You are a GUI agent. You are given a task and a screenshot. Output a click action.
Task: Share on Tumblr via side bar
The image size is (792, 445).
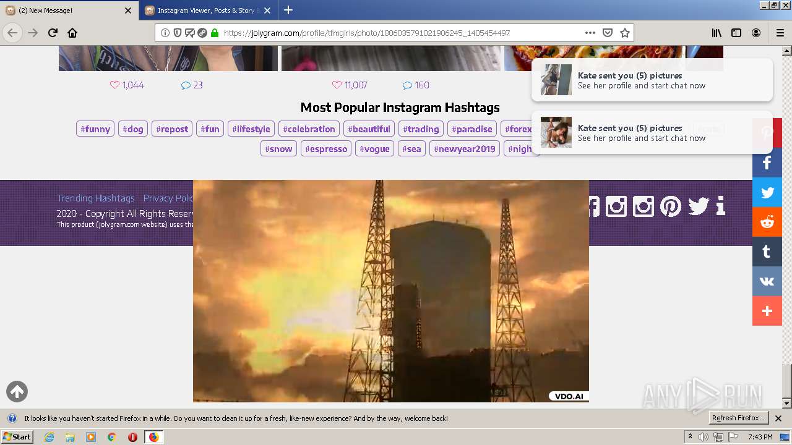[767, 252]
